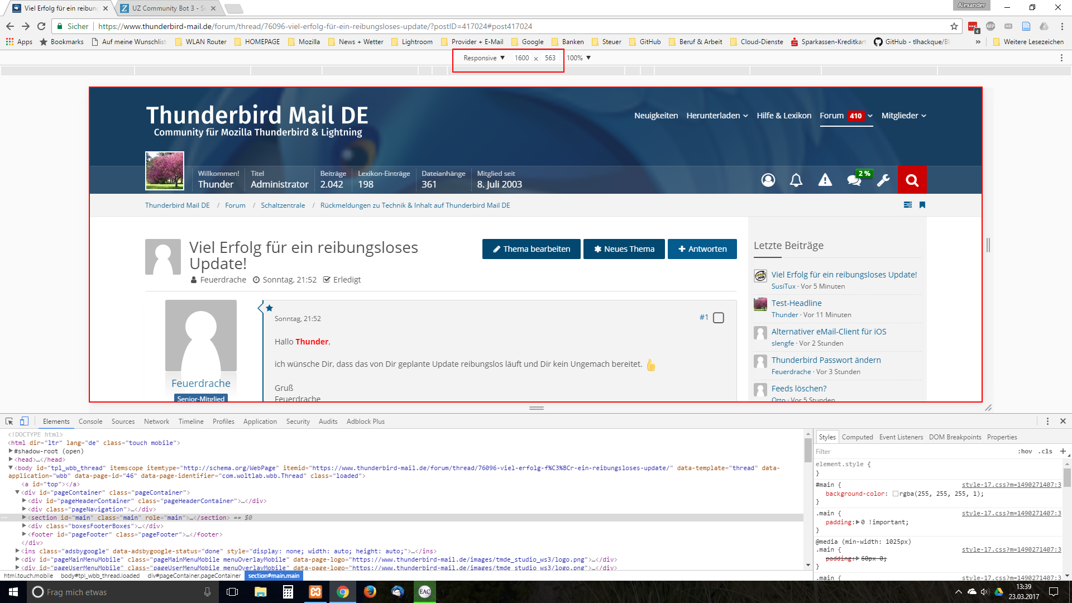
Task: Click the Styles filter input field
Action: (x=910, y=452)
